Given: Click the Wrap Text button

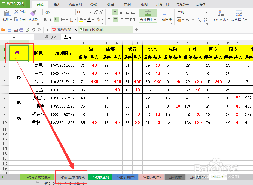Looking at the screenshot, I should tap(165, 16).
